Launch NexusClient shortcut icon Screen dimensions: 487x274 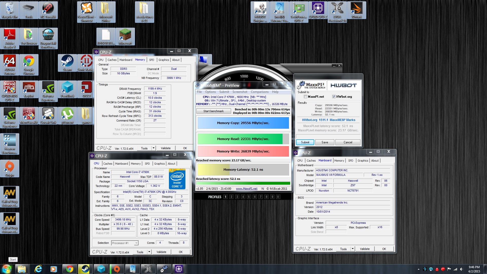tap(86, 12)
